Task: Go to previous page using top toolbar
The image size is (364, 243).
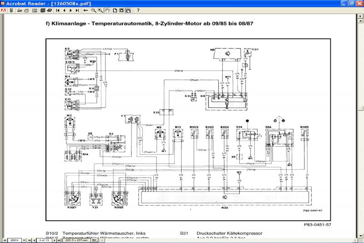Action: [64, 10]
